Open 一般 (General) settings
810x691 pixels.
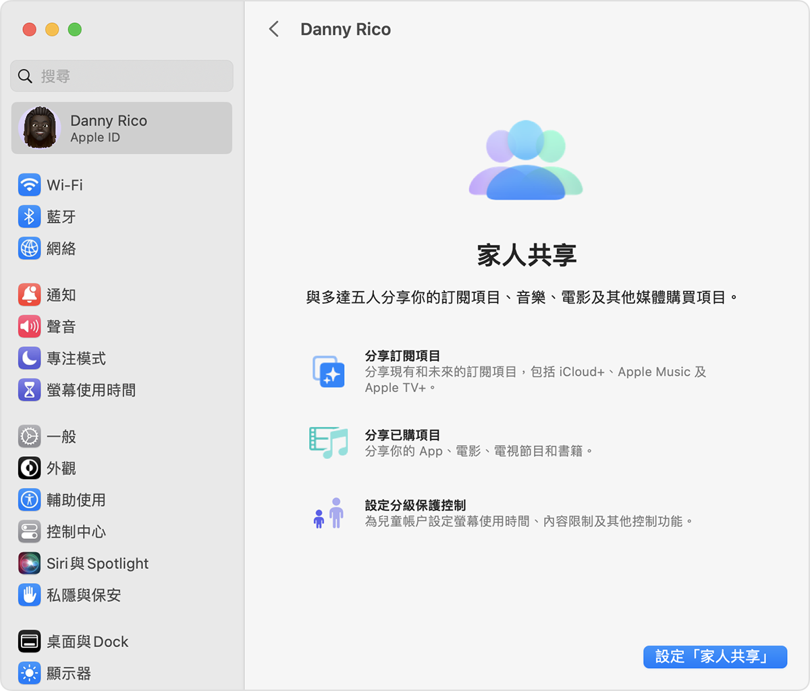pos(61,436)
